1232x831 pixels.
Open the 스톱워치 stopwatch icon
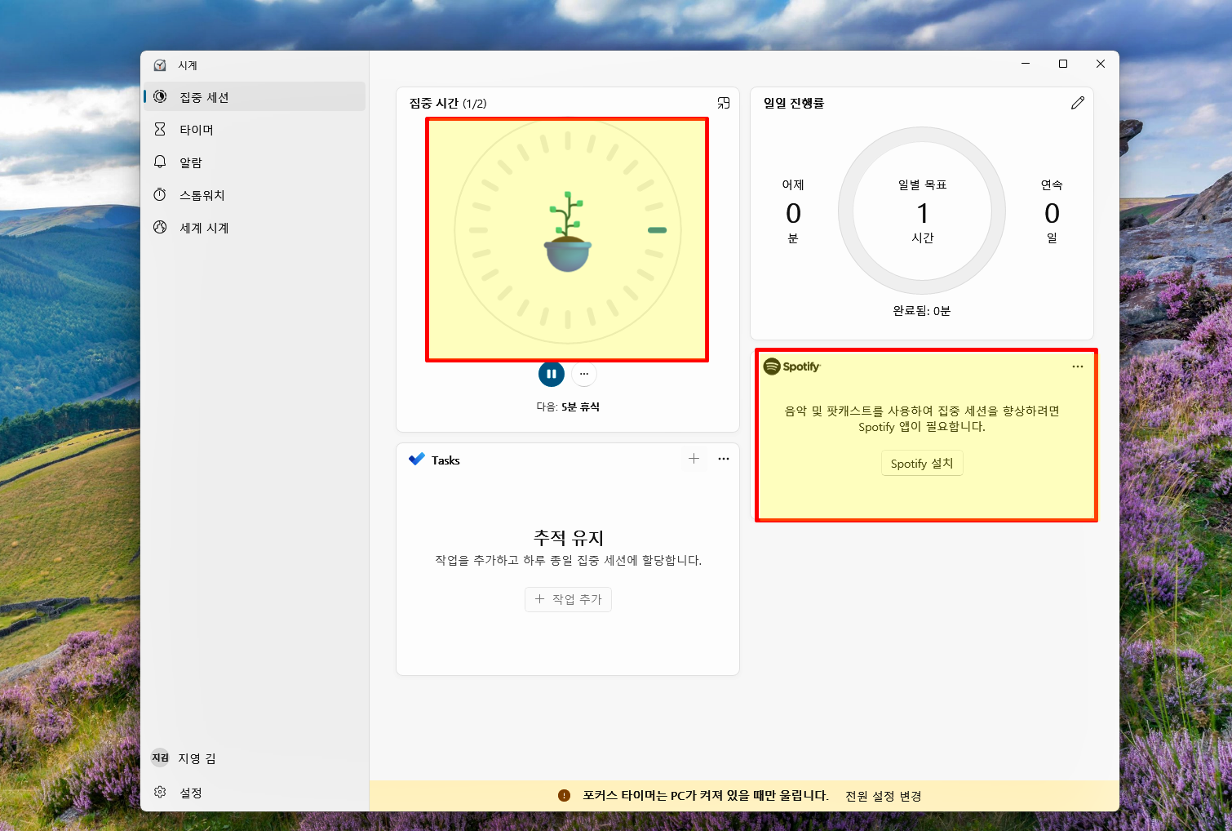point(160,195)
